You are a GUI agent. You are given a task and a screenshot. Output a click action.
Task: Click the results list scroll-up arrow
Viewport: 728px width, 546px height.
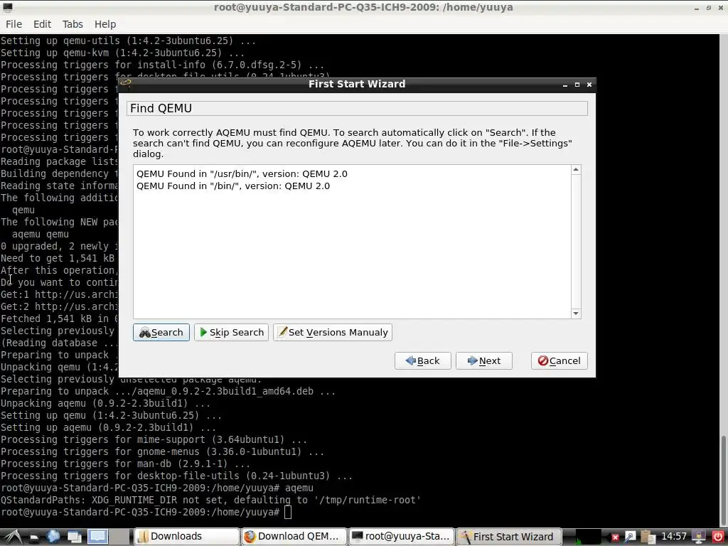tap(576, 170)
